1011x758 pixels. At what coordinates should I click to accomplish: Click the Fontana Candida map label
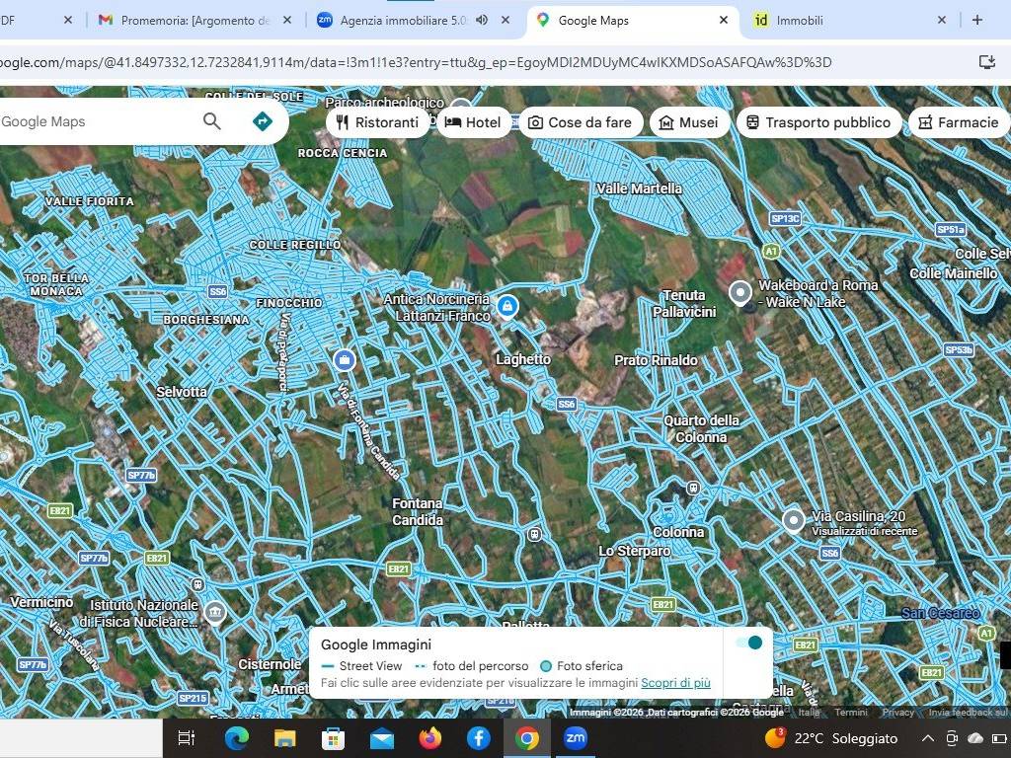coord(418,512)
